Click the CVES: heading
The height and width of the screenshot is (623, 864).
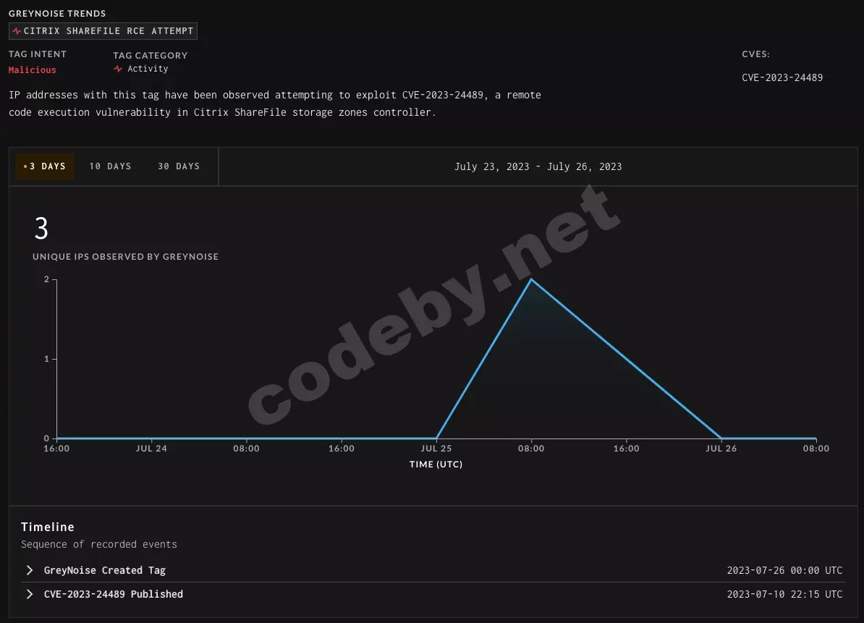755,54
